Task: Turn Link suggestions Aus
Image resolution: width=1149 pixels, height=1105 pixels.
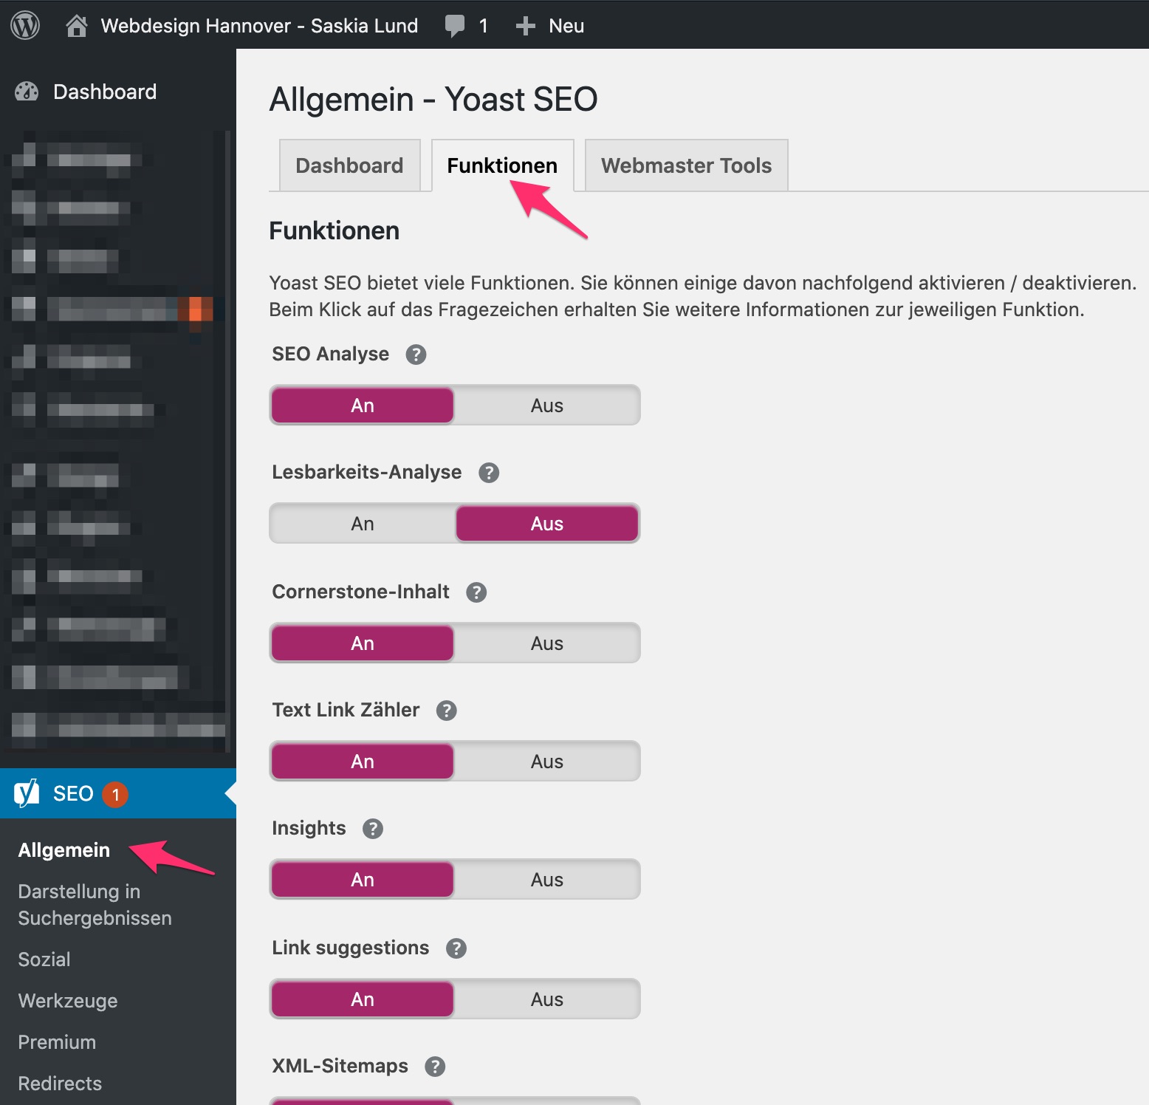Action: (547, 999)
